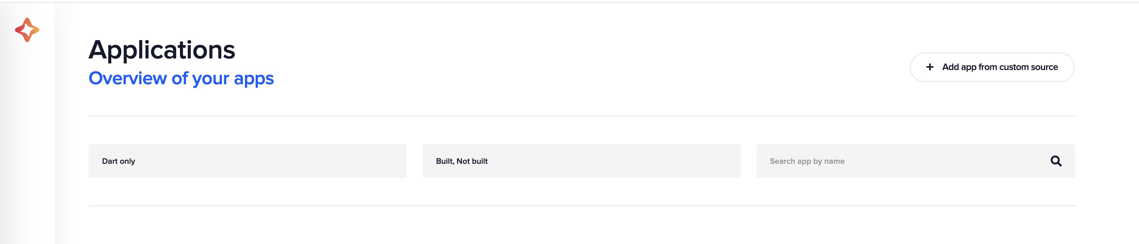The height and width of the screenshot is (244, 1139).
Task: Select the 'Dart only' label text
Action: (x=118, y=161)
